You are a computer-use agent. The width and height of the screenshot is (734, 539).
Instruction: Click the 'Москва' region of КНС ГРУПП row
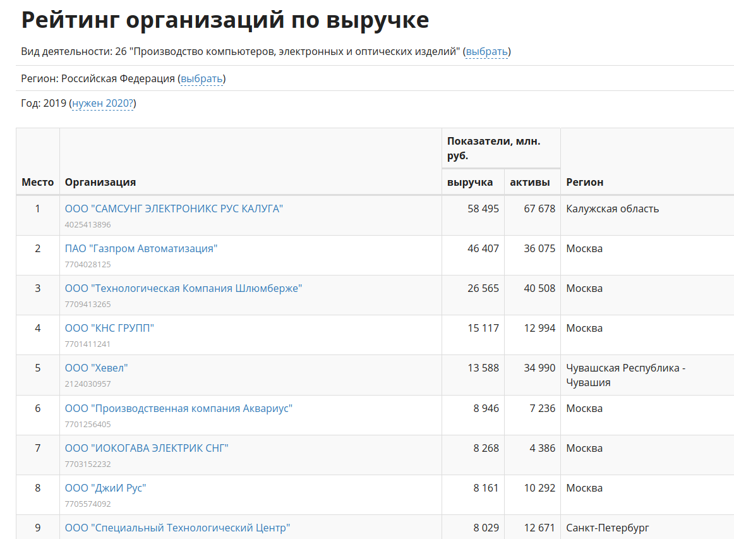[x=584, y=329]
